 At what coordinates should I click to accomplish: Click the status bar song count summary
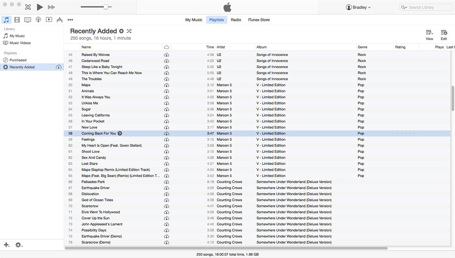(x=227, y=254)
